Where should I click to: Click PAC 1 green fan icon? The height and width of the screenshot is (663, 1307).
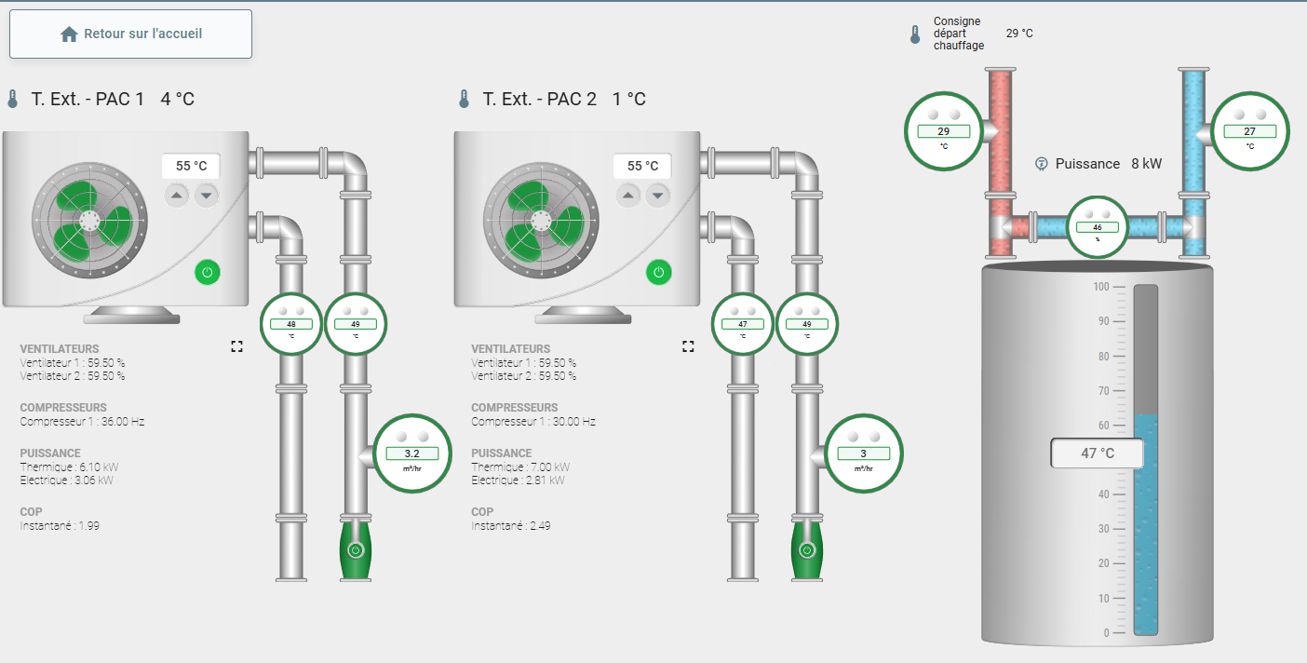pyautogui.click(x=88, y=221)
